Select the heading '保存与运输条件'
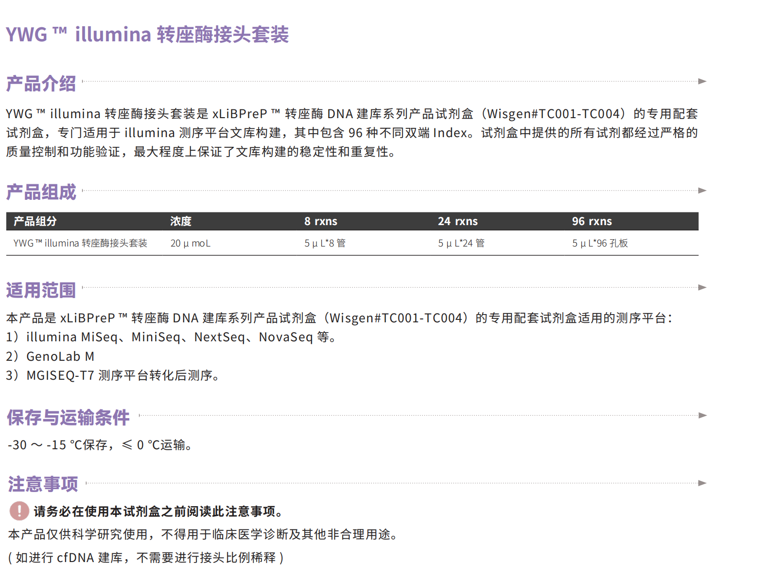This screenshot has width=768, height=581. pos(68,418)
